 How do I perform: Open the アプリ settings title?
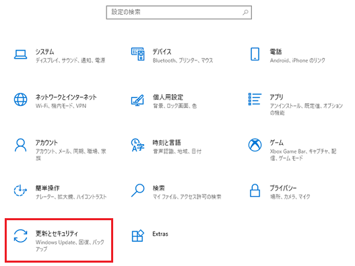coord(276,97)
